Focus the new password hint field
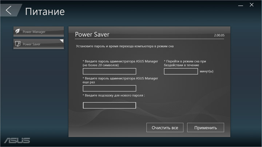The image size is (262, 147). tap(110, 105)
